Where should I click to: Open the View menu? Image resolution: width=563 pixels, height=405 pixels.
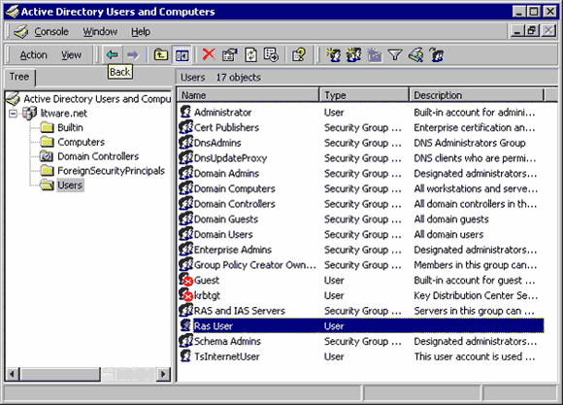pyautogui.click(x=71, y=55)
